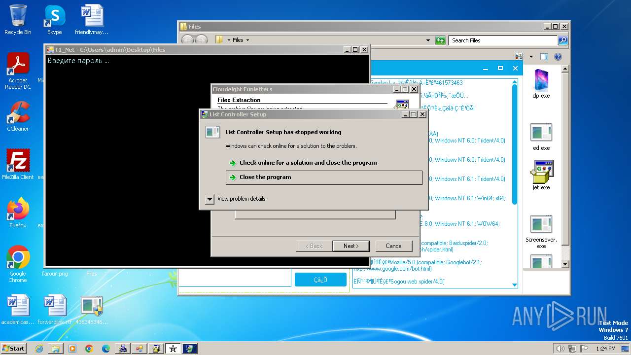Image resolution: width=631 pixels, height=355 pixels.
Task: Click the search magnifier button in Files window
Action: (563, 40)
